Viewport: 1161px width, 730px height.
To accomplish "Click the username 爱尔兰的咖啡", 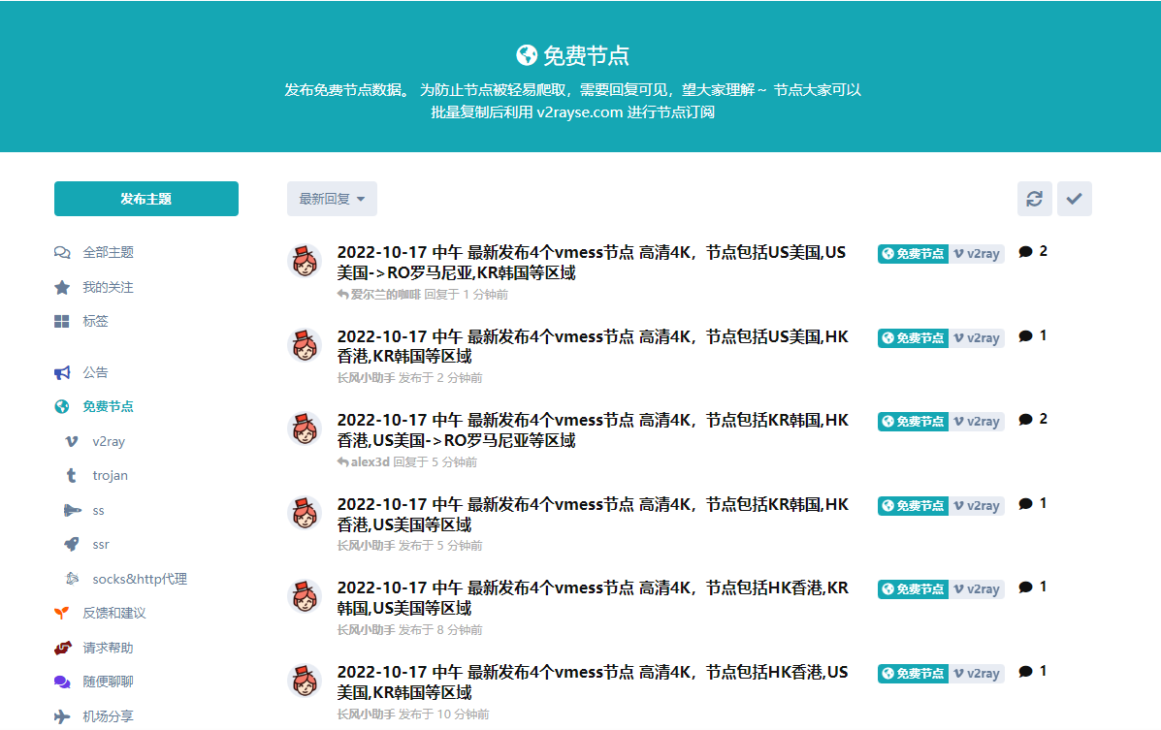I will click(385, 295).
